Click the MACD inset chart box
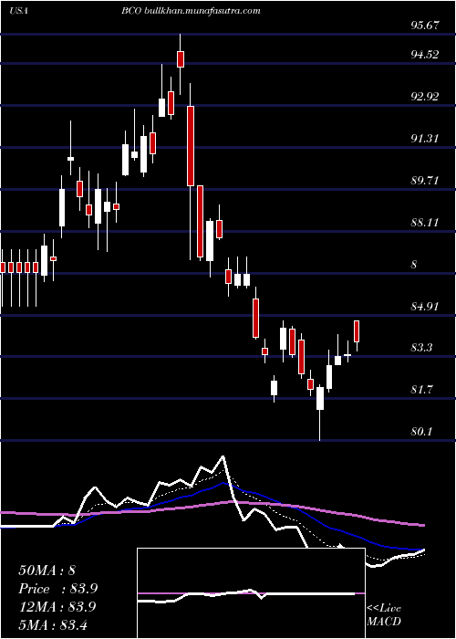The width and height of the screenshot is (456, 639). (x=251, y=593)
